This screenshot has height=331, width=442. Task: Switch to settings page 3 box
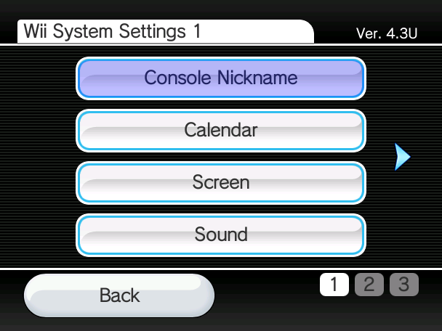pyautogui.click(x=404, y=285)
